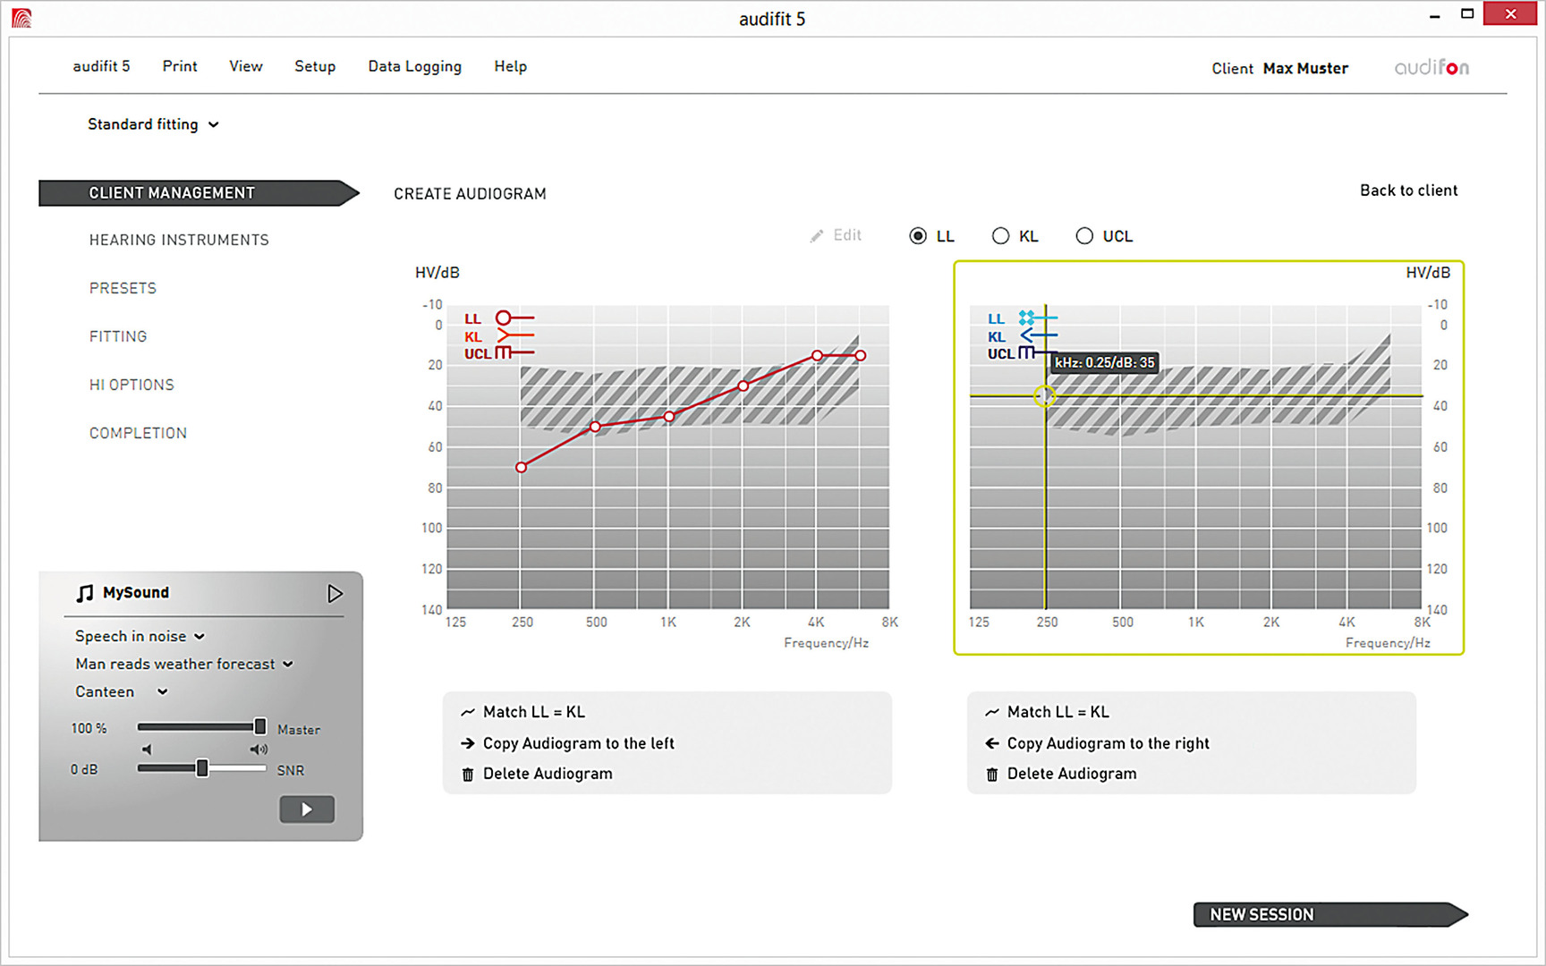Click Back to client link
Screen dimensions: 1546x966
(x=1408, y=191)
